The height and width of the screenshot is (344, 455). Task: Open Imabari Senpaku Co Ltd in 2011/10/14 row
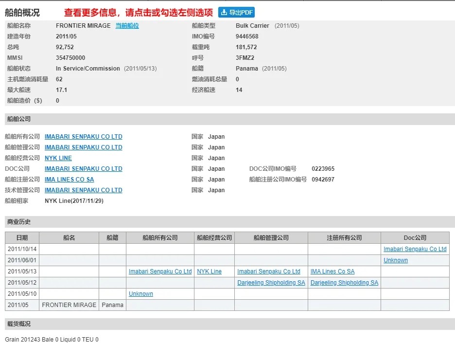click(415, 249)
